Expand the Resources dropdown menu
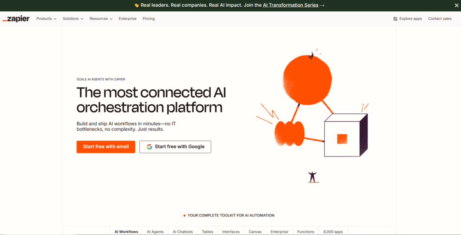The width and height of the screenshot is (461, 235). [101, 19]
